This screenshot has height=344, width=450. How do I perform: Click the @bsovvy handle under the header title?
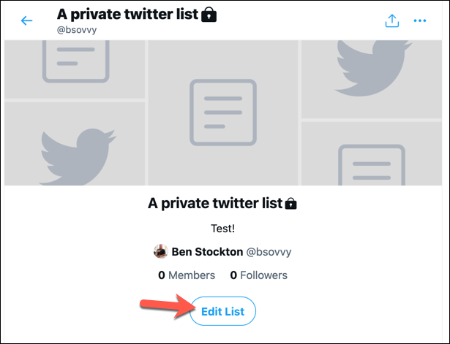(77, 29)
